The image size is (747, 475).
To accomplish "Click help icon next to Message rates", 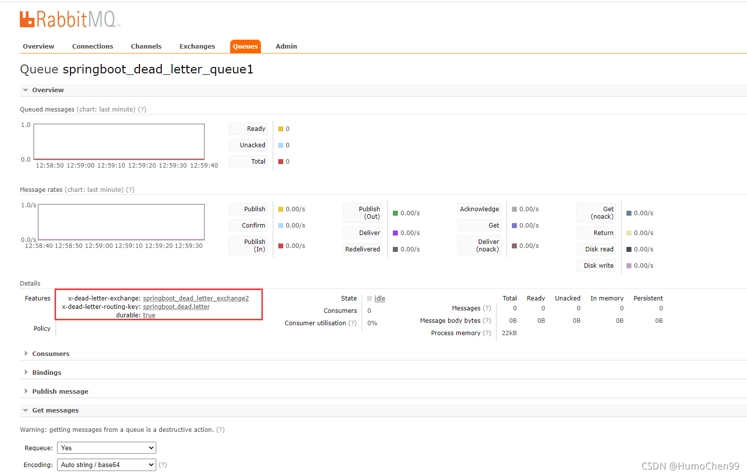I will tap(130, 189).
